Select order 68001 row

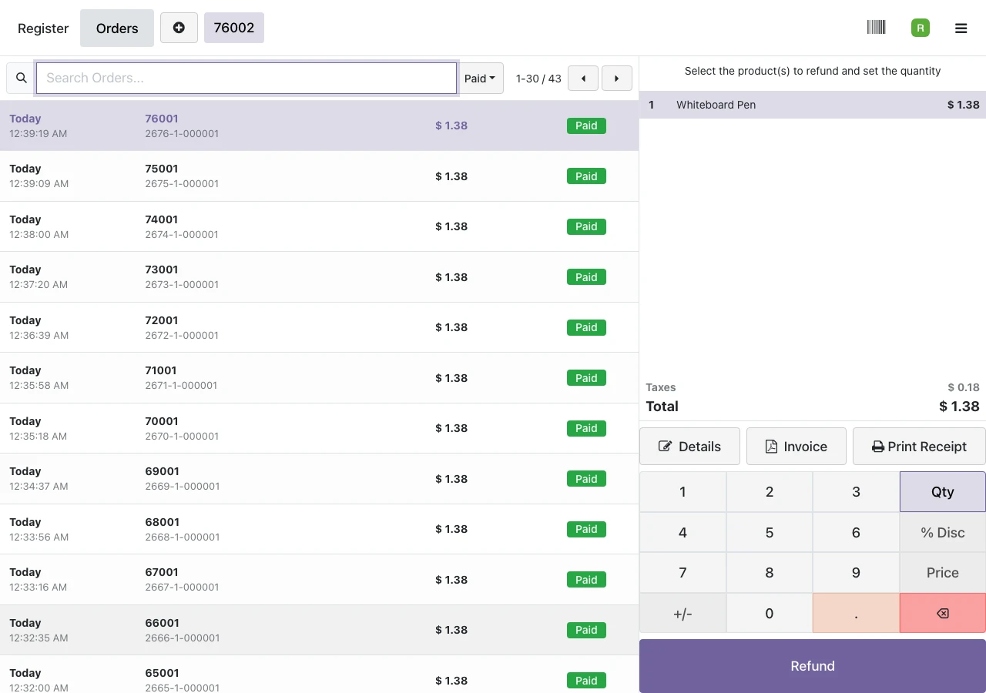coord(319,529)
